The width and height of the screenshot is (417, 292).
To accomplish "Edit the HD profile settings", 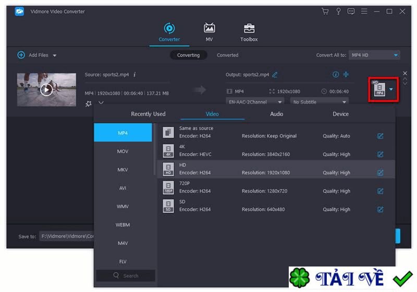I will coord(381,173).
